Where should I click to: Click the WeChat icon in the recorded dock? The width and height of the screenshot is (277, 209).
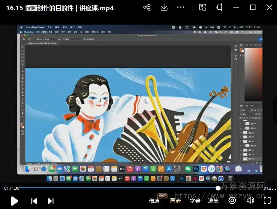pos(188,169)
